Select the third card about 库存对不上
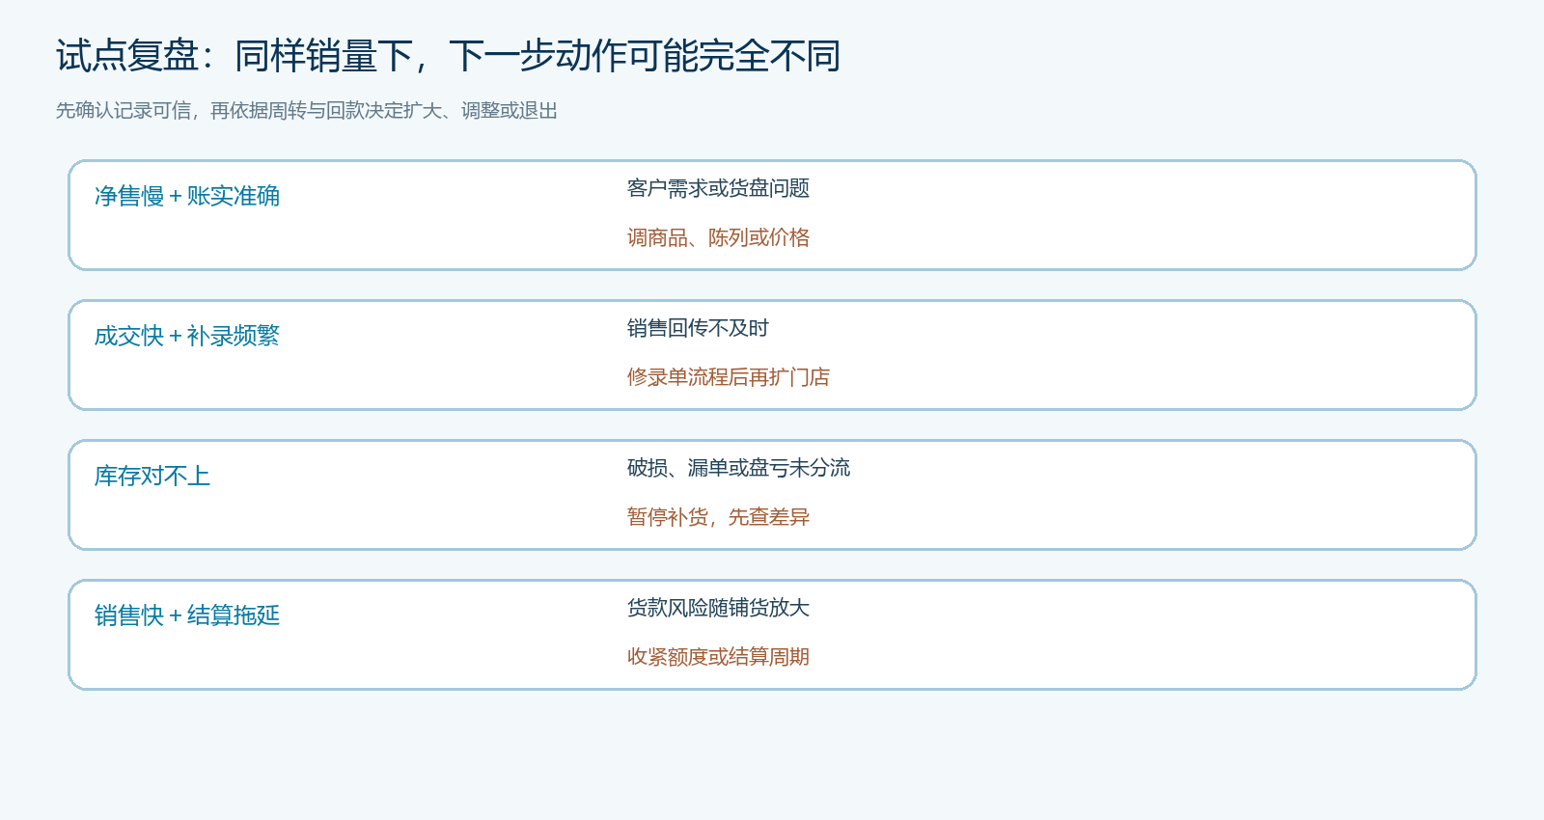 coord(772,495)
